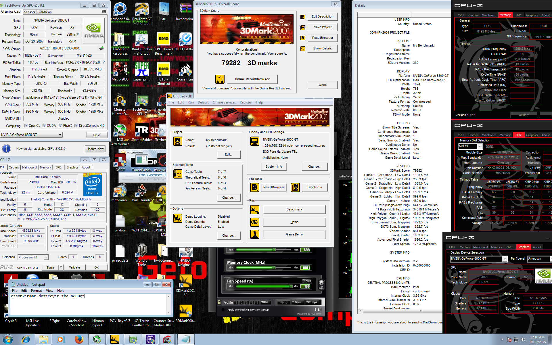Open the Online Services menu in 3DMark

click(224, 102)
